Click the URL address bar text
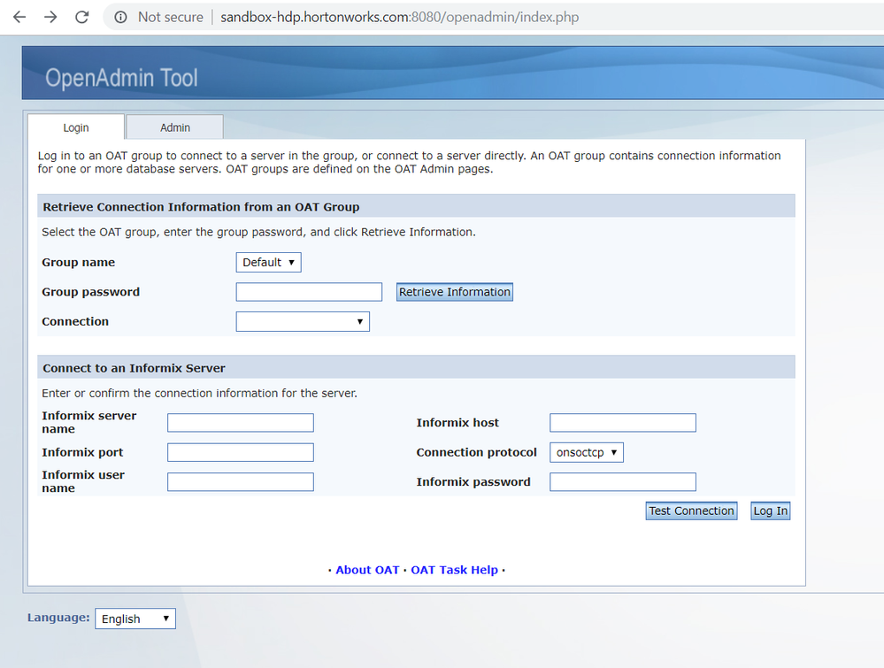Viewport: 884px width, 668px height. (x=399, y=17)
